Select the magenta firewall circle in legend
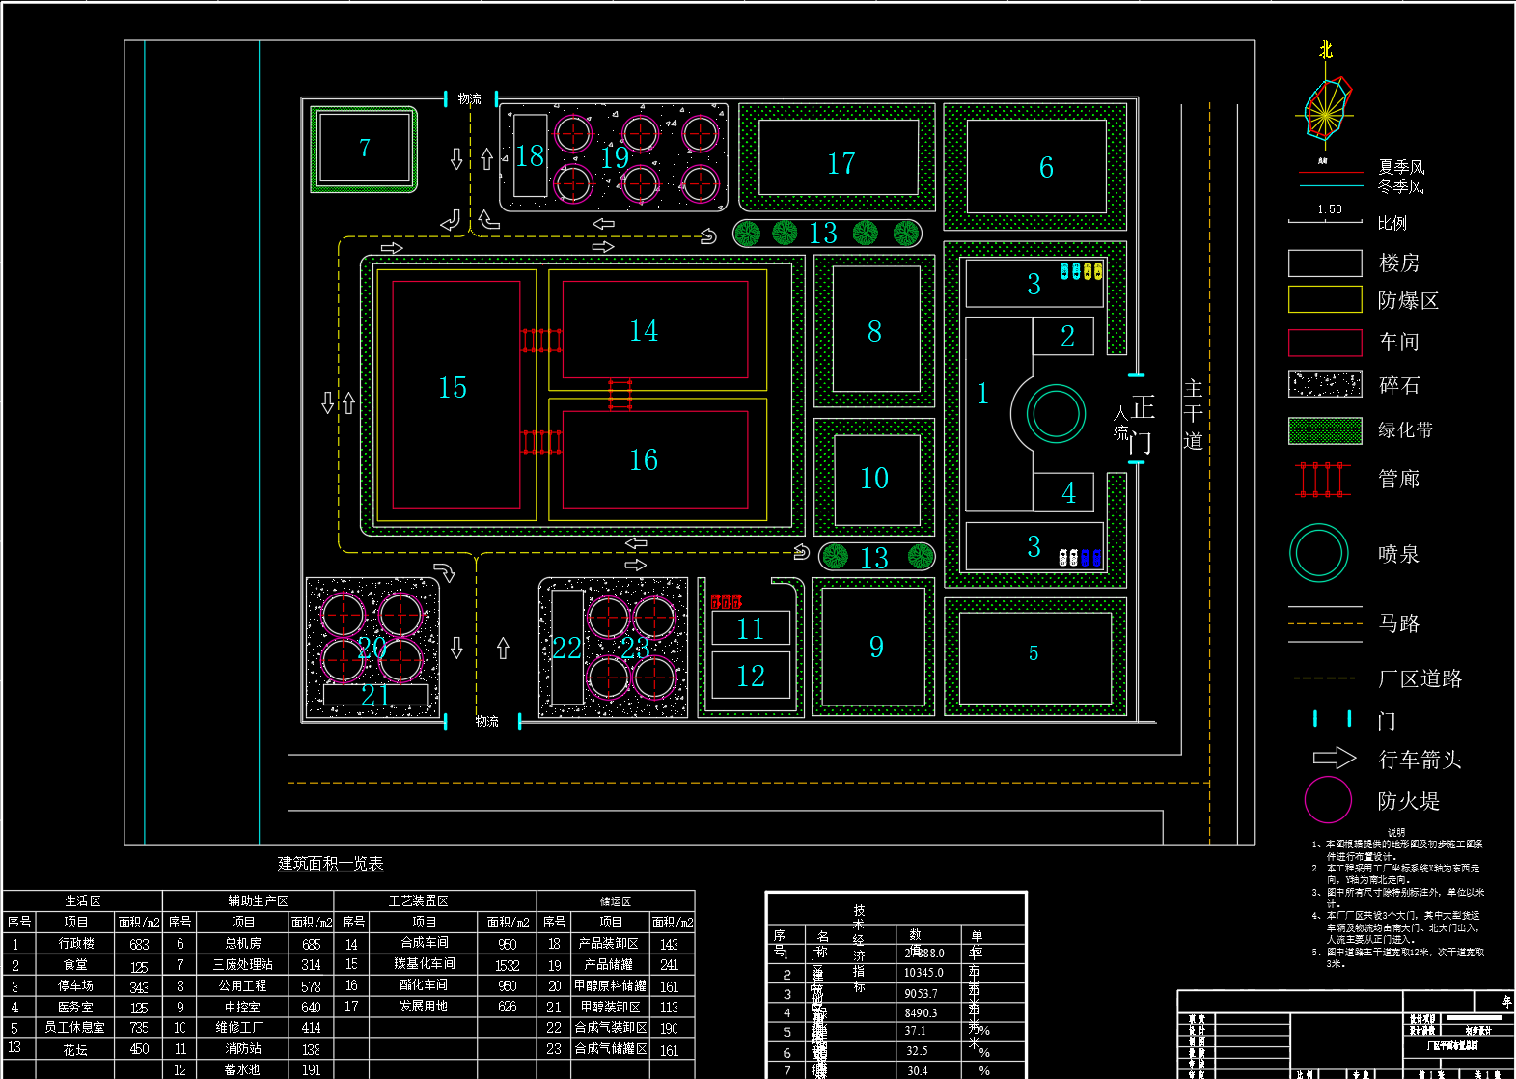1516x1079 pixels. tap(1328, 800)
